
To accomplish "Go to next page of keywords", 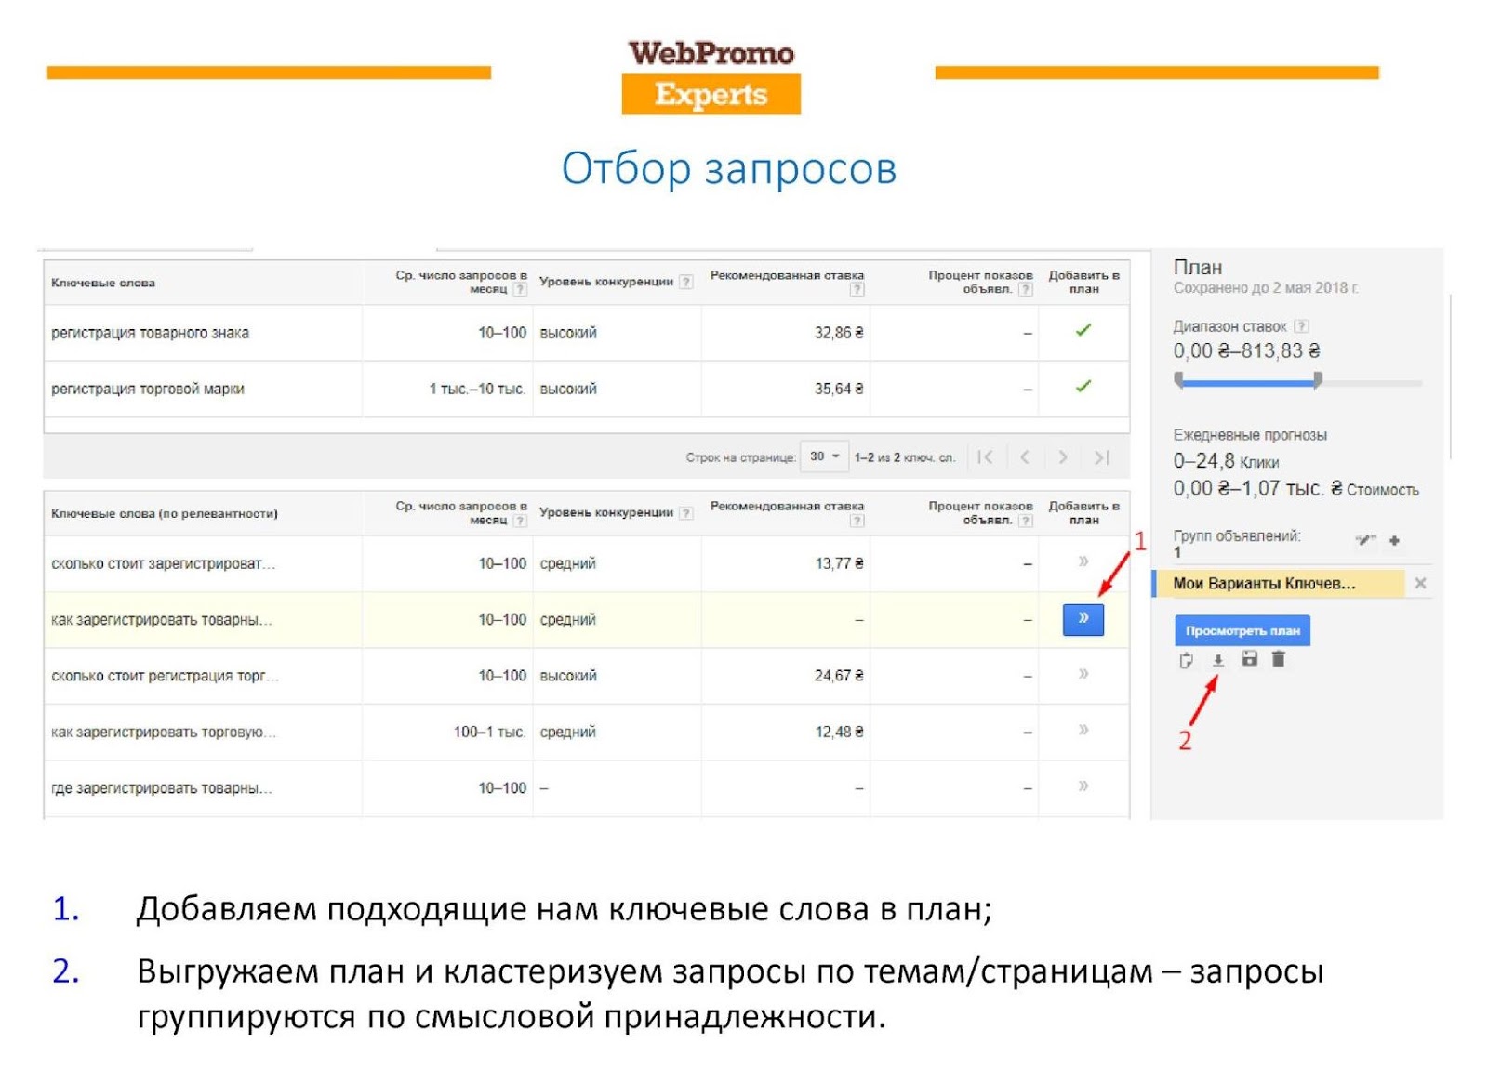I will (x=1062, y=457).
